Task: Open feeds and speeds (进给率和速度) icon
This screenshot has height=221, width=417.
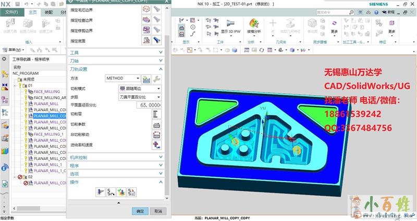Action: (156, 145)
